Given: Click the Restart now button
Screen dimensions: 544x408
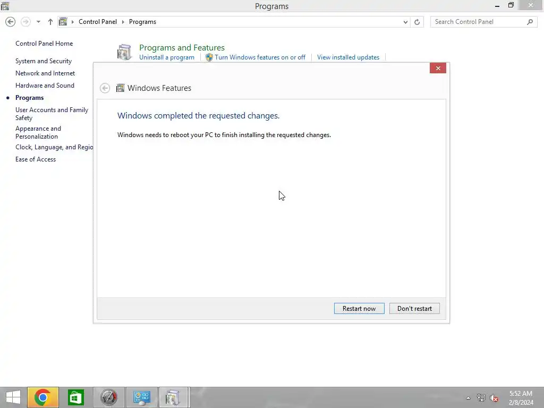Looking at the screenshot, I should coord(359,309).
